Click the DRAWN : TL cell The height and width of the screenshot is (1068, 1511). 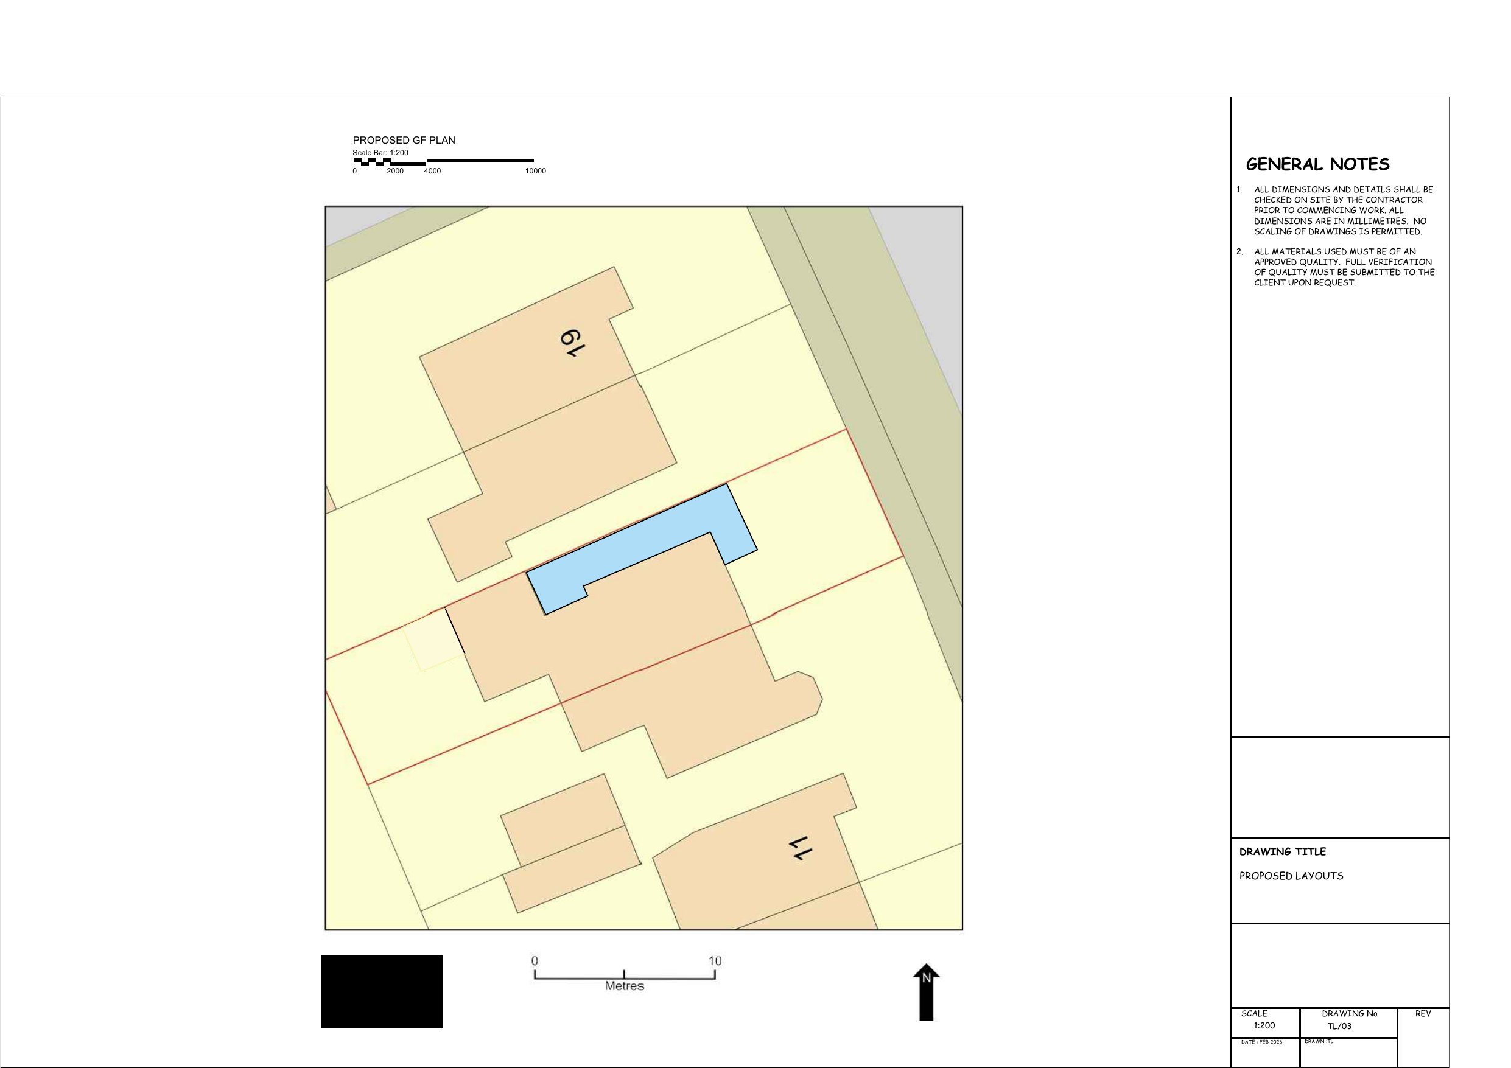click(1318, 1042)
